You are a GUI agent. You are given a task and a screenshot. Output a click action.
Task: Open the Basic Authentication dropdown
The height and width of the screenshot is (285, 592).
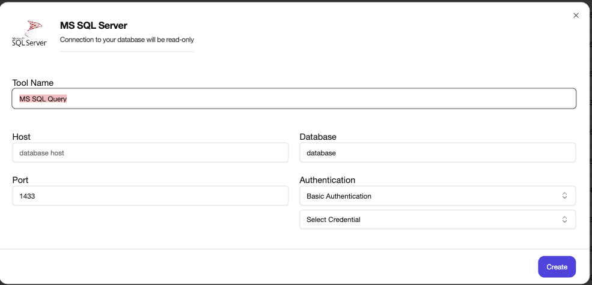point(438,196)
